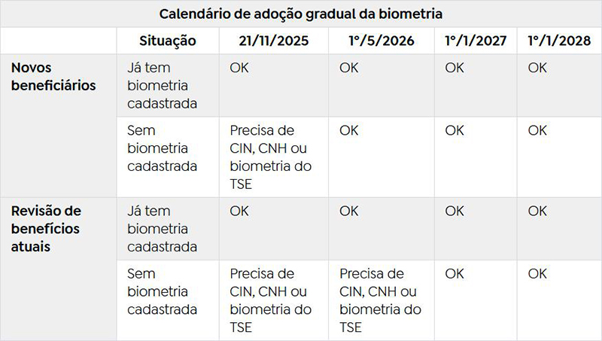Click "Já tem biometria cadastrada" under Revisão de benefícios
602x341 pixels.
163,229
